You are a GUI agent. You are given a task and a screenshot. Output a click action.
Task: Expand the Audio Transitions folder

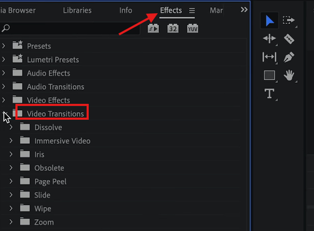pos(4,86)
